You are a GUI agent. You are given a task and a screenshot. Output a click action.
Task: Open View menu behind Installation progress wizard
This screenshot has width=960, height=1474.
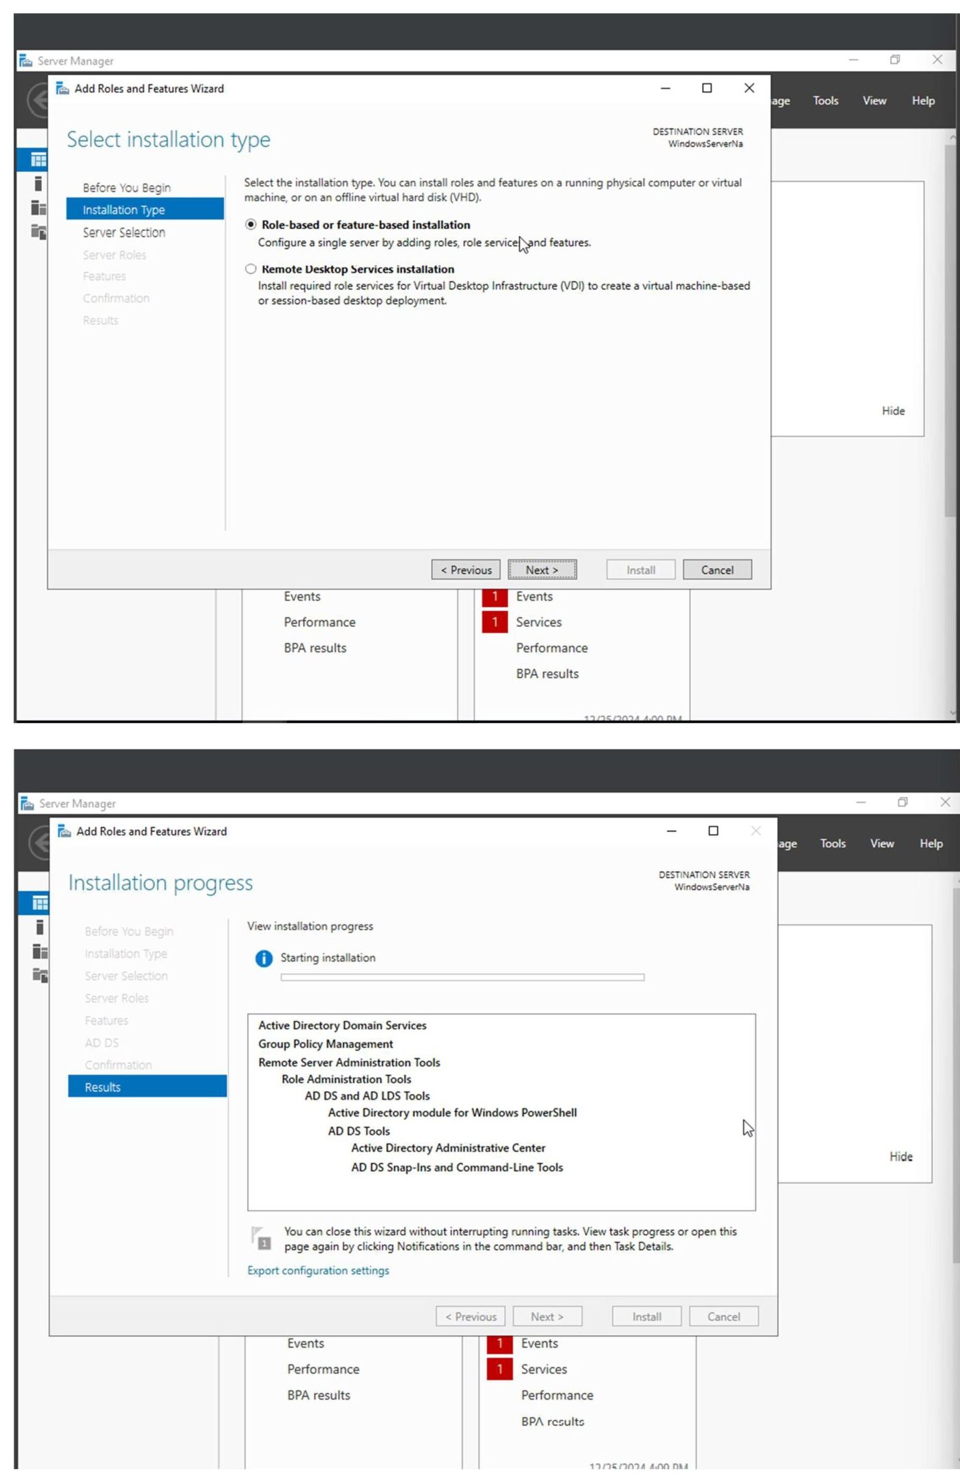tap(882, 843)
